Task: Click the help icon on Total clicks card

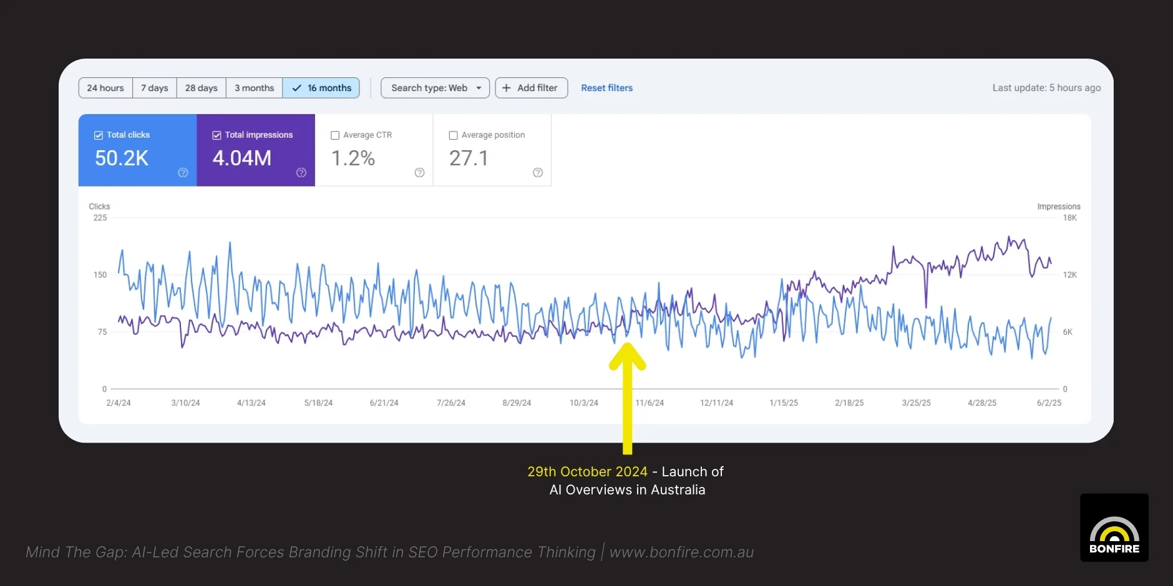Action: tap(183, 173)
